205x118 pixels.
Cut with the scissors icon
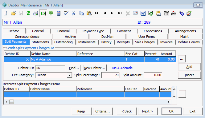74,13
